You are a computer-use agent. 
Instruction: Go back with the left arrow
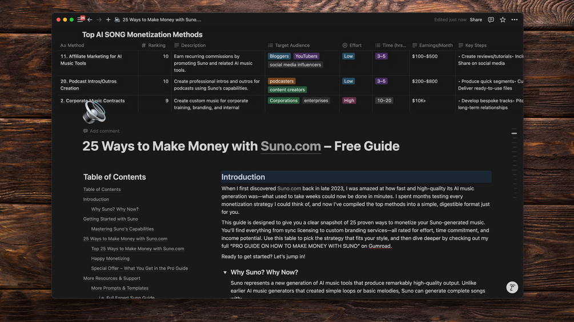[x=90, y=20]
